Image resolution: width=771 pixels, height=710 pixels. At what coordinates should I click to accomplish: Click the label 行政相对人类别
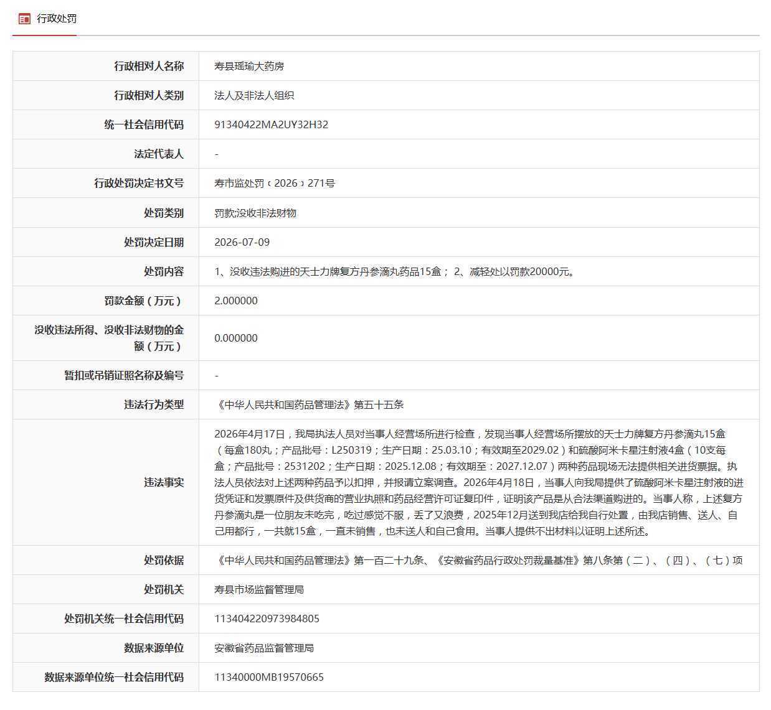[149, 95]
